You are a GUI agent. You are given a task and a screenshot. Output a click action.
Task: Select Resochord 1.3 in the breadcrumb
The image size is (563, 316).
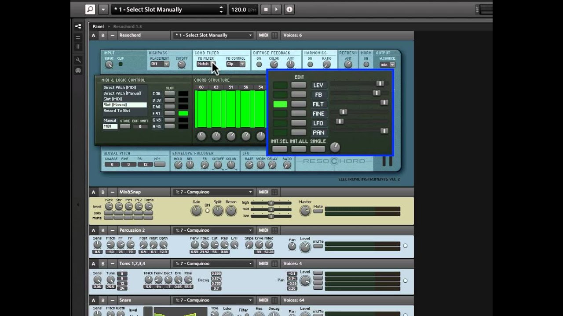(x=128, y=26)
